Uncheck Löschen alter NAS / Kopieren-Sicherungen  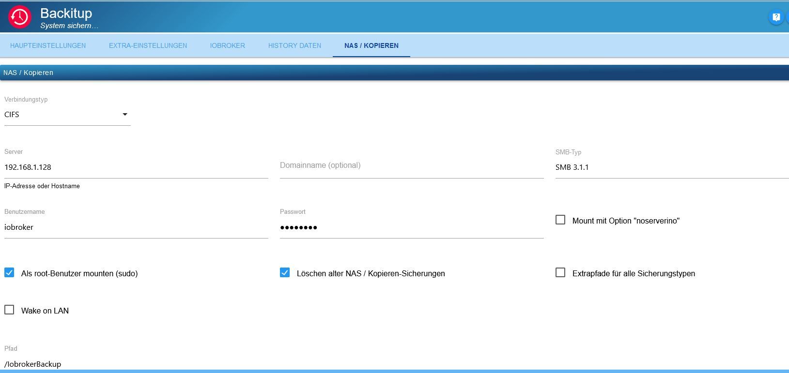[285, 273]
